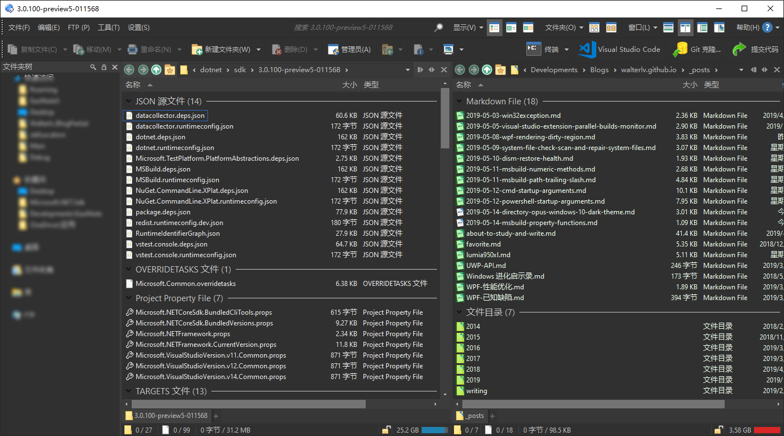Open 管理员(A) admin tools on the toolbar
The image size is (784, 436).
tap(349, 49)
